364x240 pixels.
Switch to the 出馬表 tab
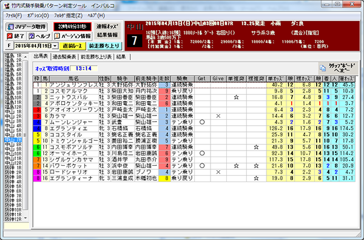point(41,56)
